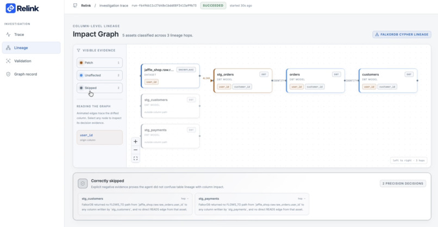The height and width of the screenshot is (227, 438).
Task: Click the Lineage tree icon in the sidebar
Action: tap(8, 48)
